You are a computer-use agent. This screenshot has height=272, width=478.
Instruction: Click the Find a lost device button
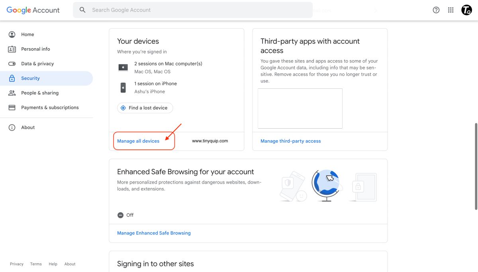145,108
